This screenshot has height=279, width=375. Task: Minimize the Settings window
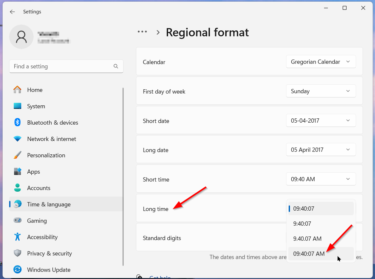326,8
